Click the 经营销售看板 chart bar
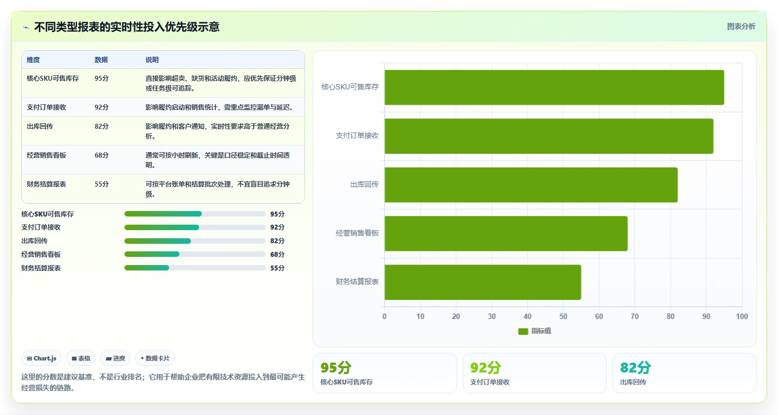The height and width of the screenshot is (415, 778). point(506,233)
